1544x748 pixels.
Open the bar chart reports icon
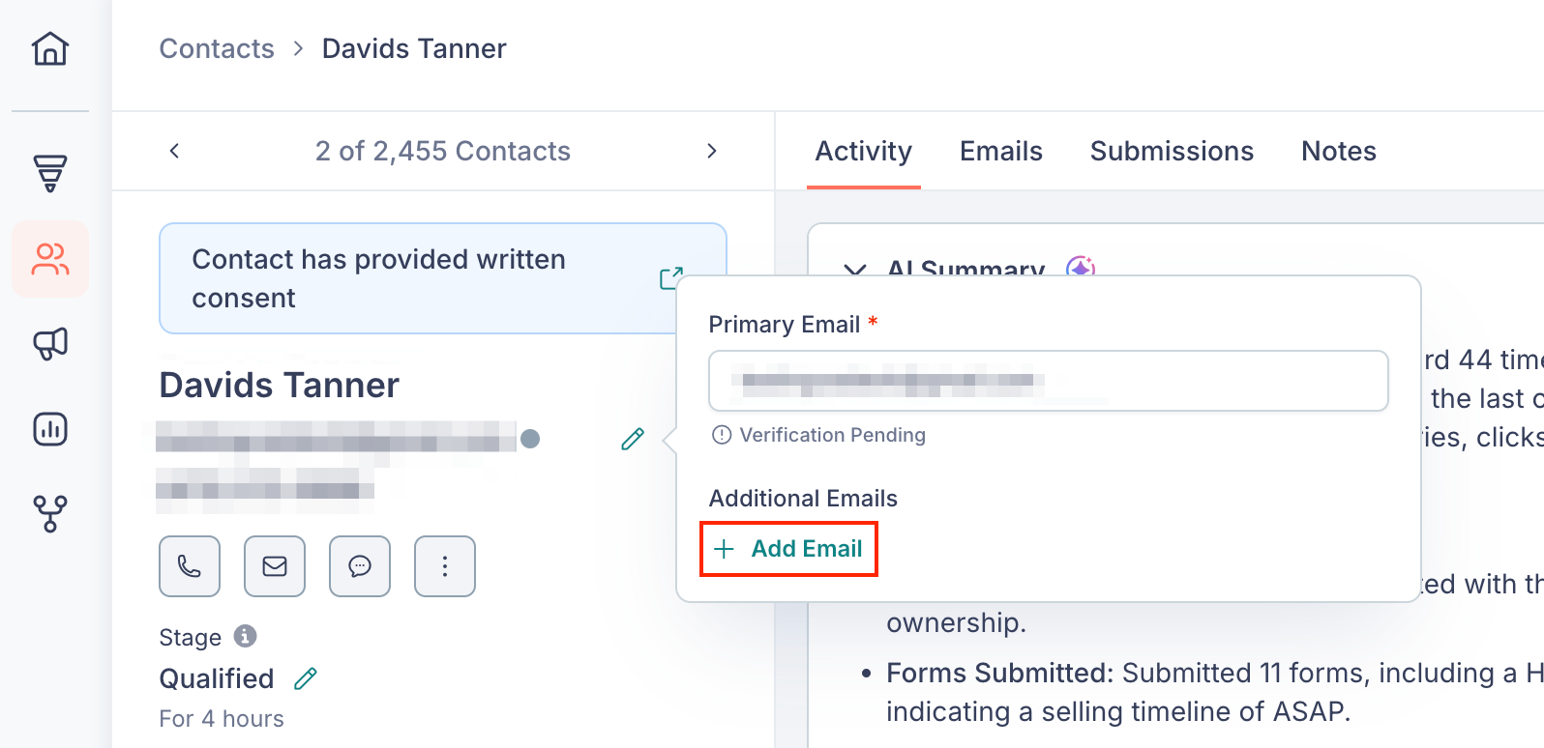coord(50,428)
